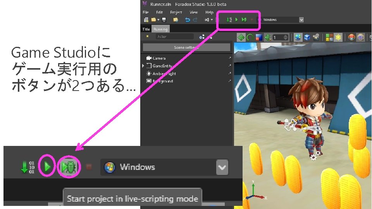Toggle the sun lighting icon
The width and height of the screenshot is (372, 209).
[x=338, y=37]
